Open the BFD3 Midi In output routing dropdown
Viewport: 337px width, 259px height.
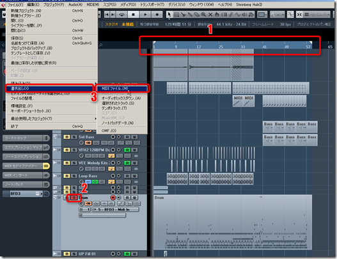116,209
